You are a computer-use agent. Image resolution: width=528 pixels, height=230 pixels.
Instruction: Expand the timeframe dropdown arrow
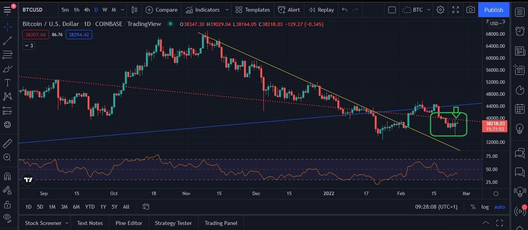(x=123, y=10)
